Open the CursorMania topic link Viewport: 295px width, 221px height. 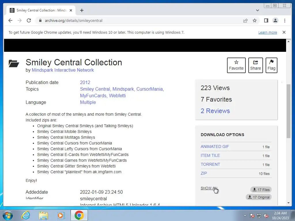[x=150, y=89]
